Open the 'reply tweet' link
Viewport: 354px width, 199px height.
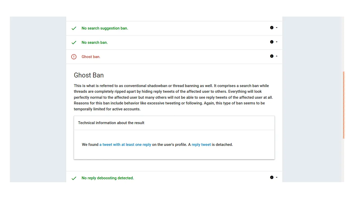[201, 145]
